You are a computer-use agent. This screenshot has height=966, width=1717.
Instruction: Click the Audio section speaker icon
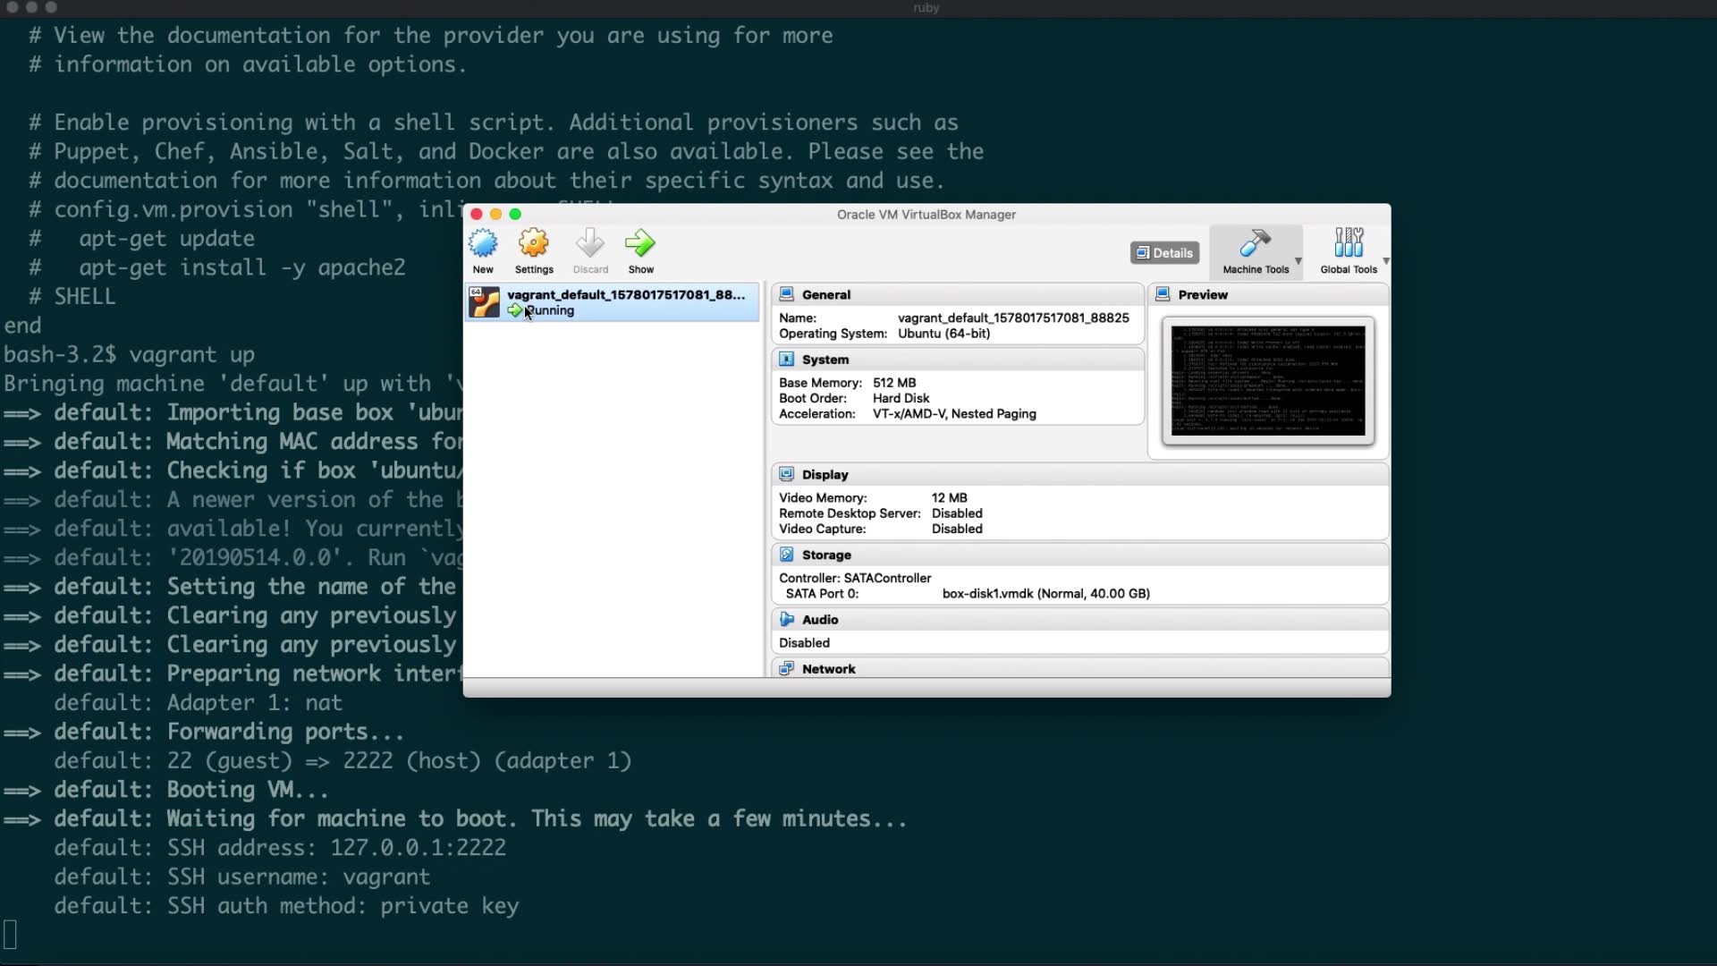[x=787, y=619]
